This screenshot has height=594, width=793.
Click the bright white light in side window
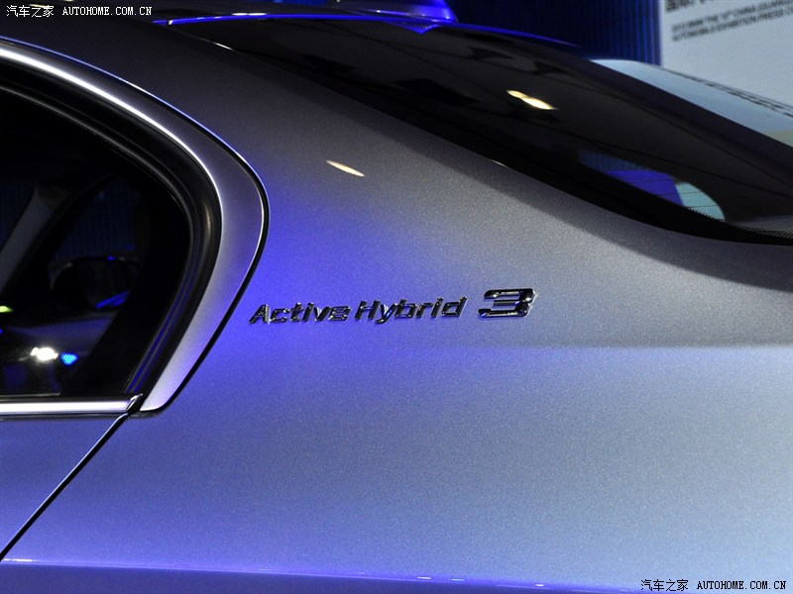click(43, 353)
